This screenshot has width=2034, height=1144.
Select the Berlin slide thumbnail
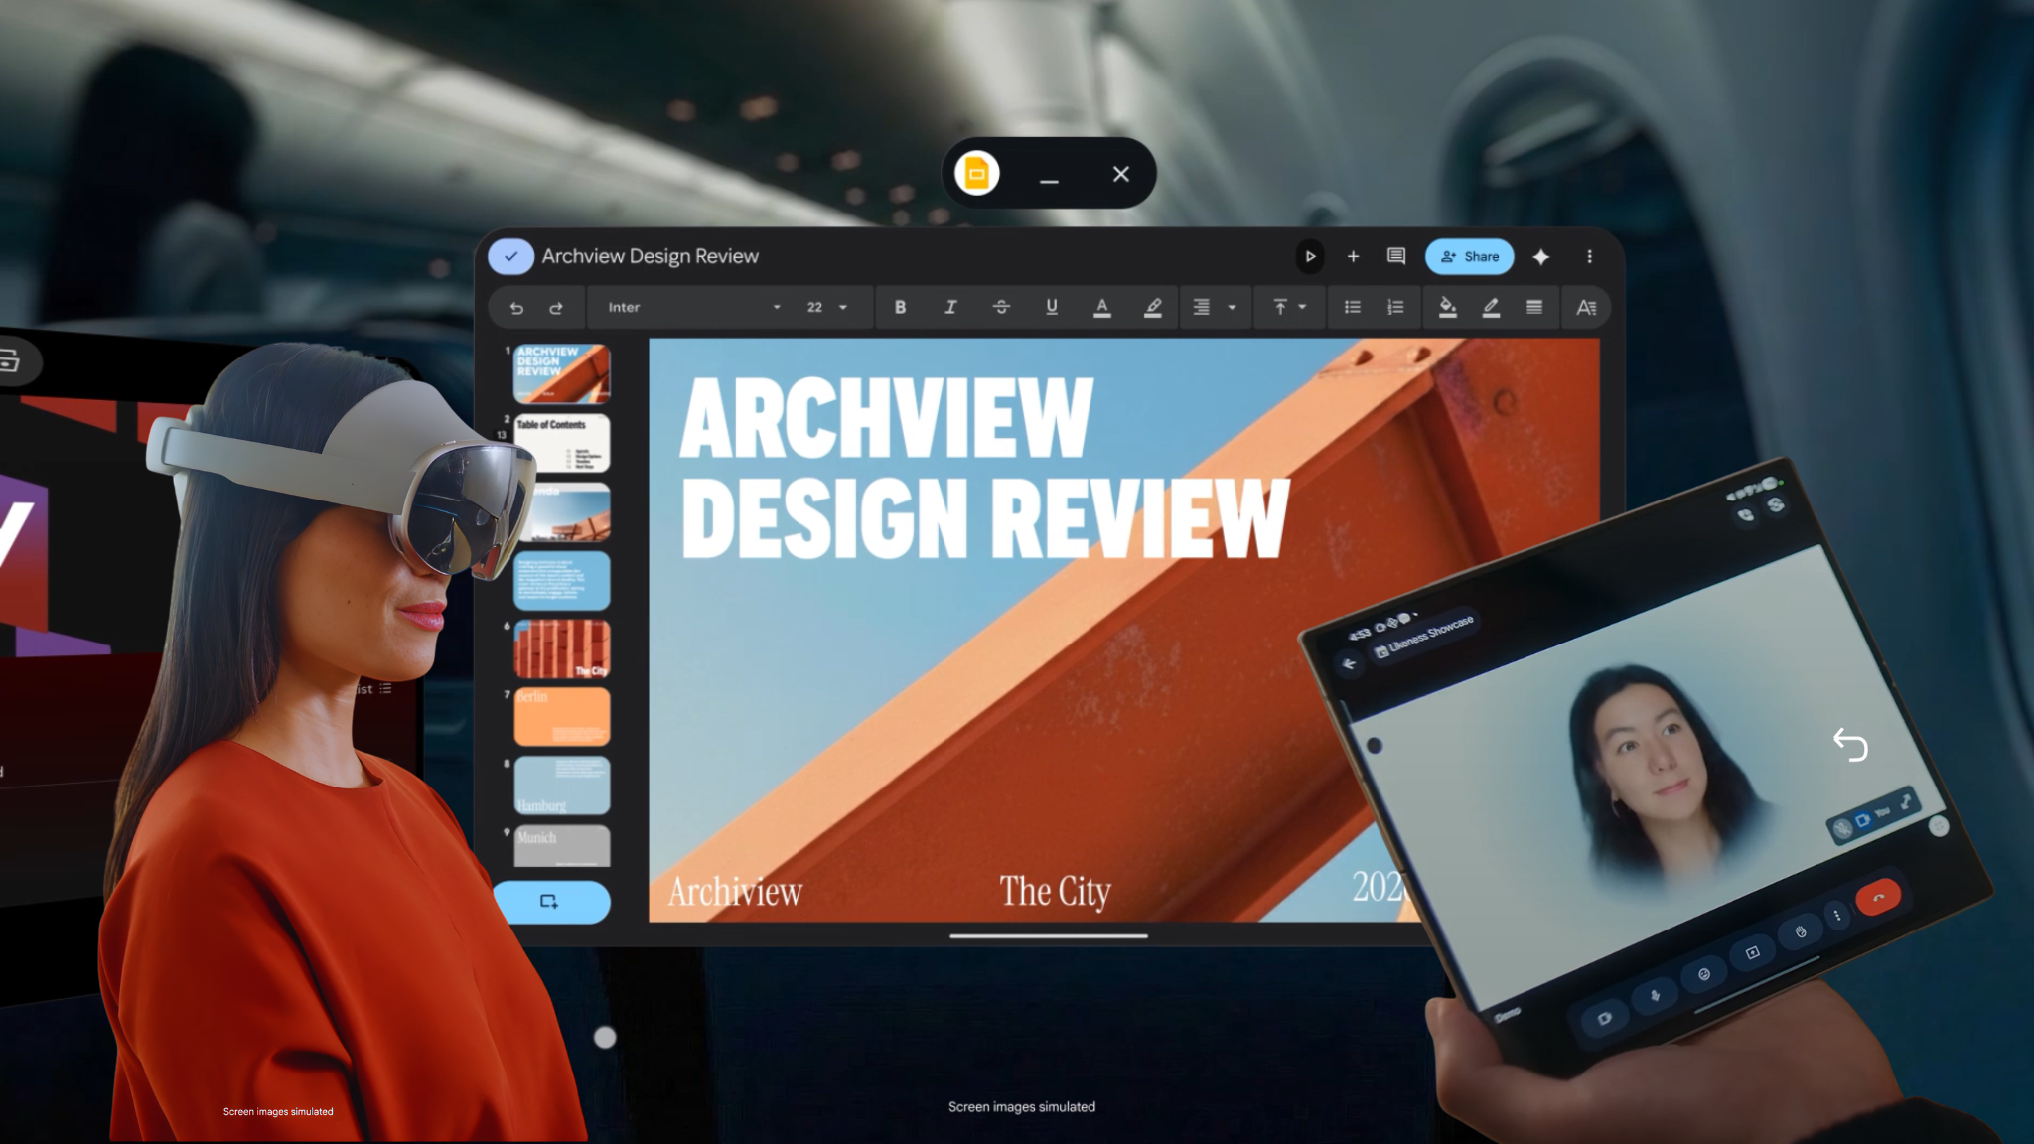[561, 716]
